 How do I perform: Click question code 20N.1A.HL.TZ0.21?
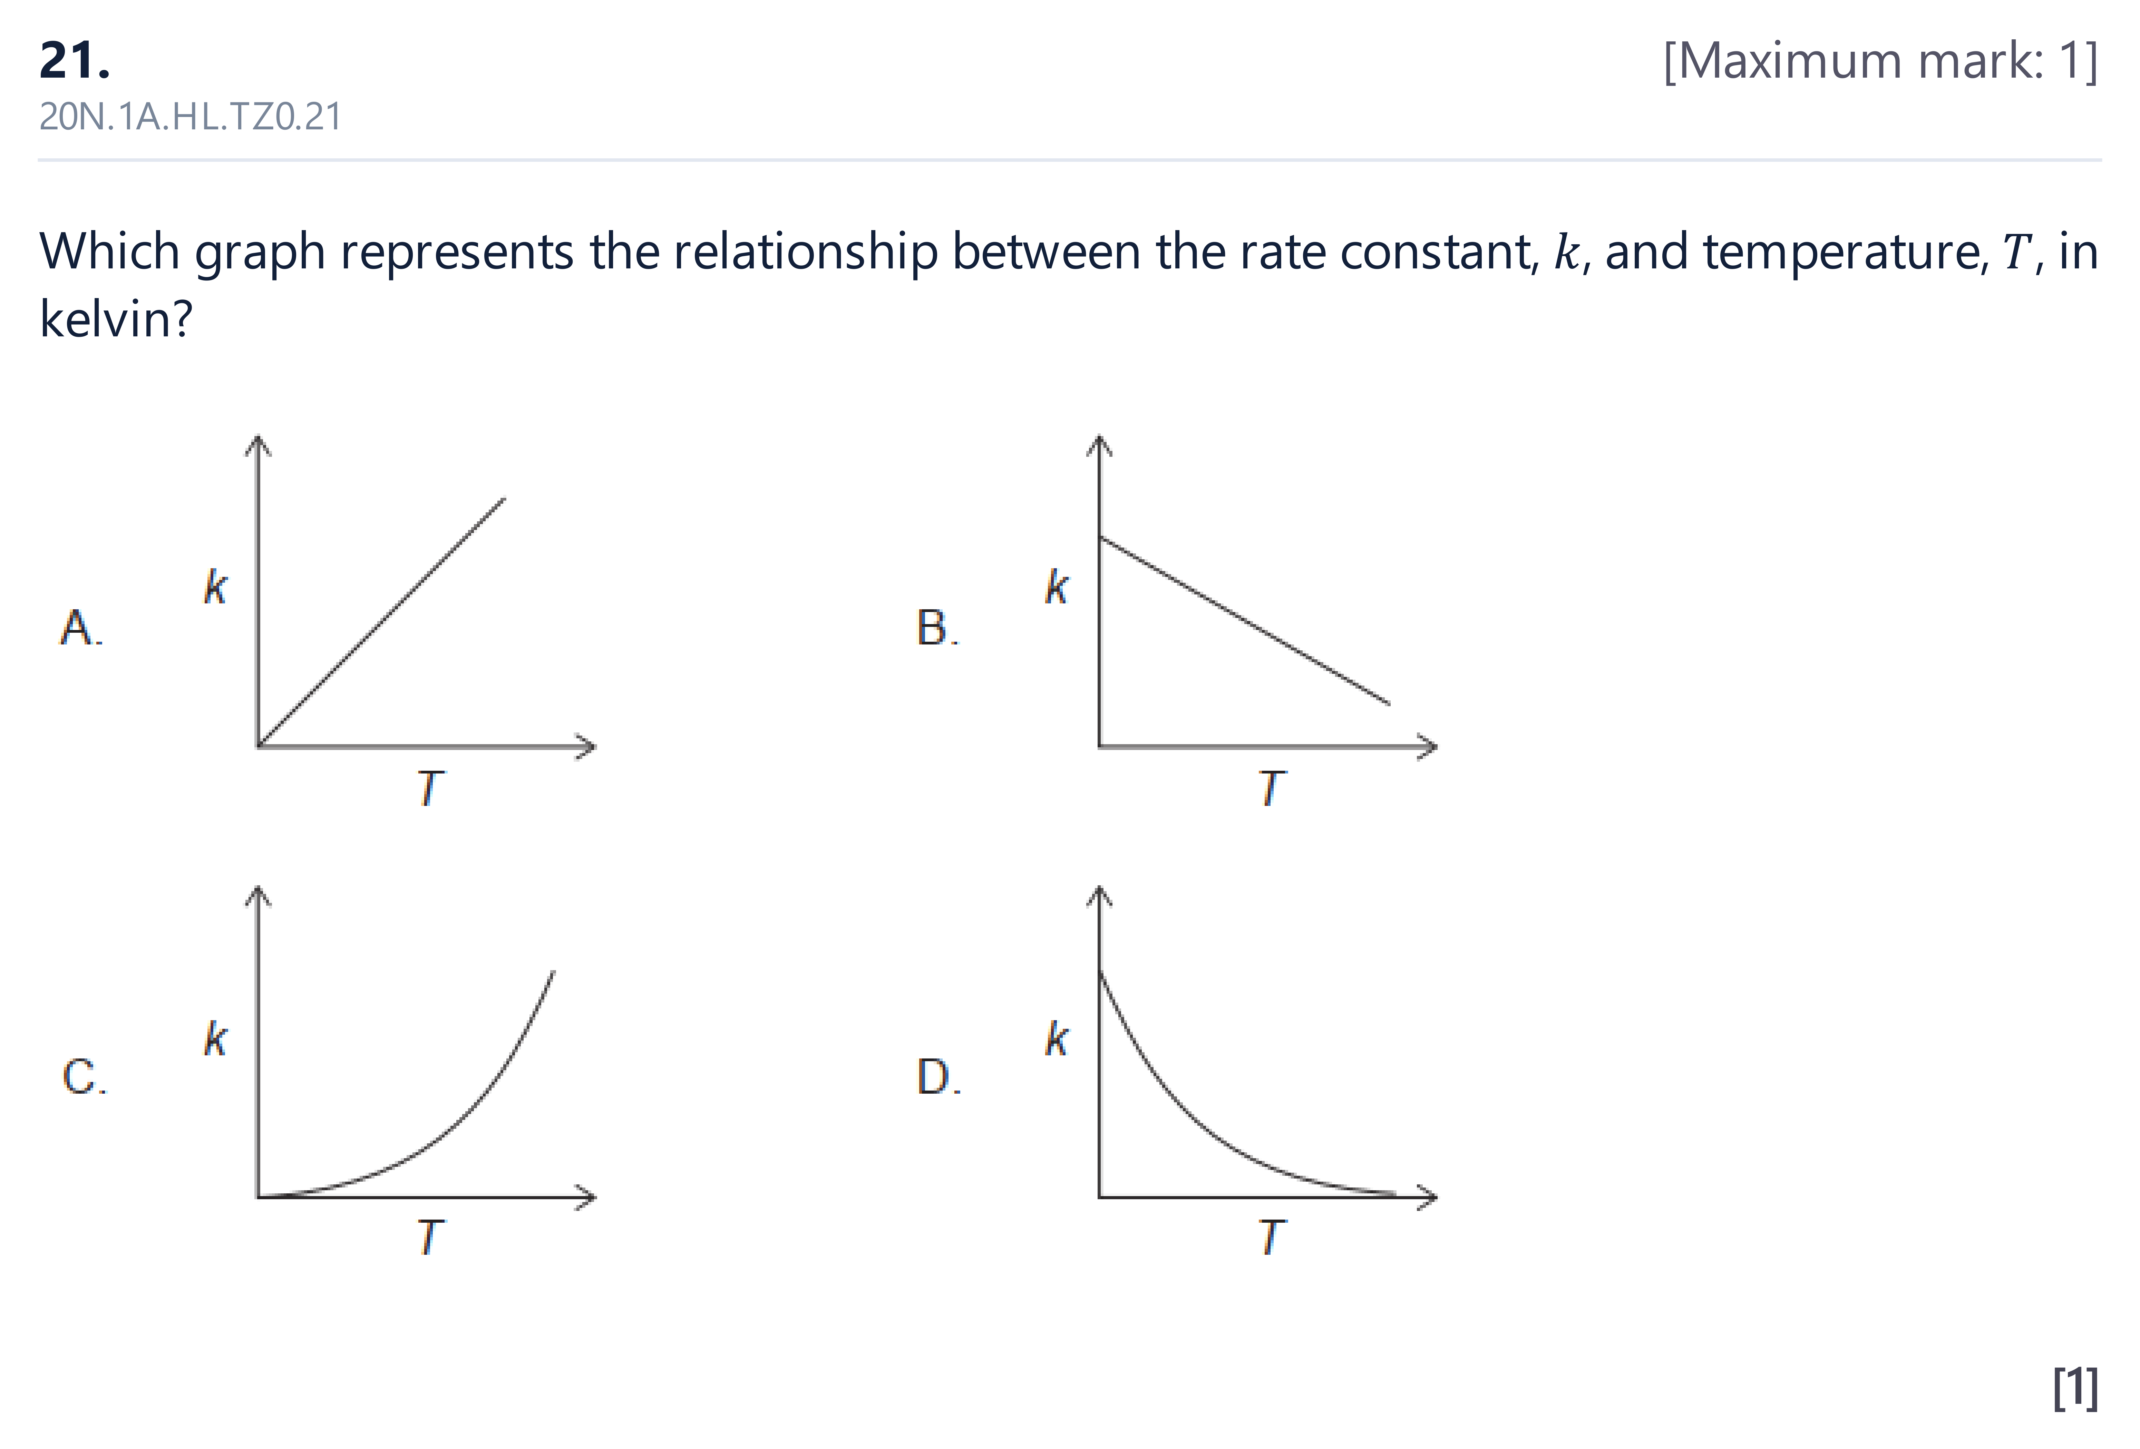191,117
